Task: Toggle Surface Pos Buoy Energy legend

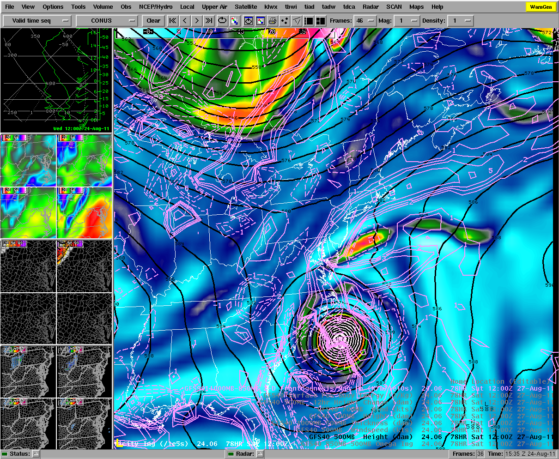Action: 407,395
